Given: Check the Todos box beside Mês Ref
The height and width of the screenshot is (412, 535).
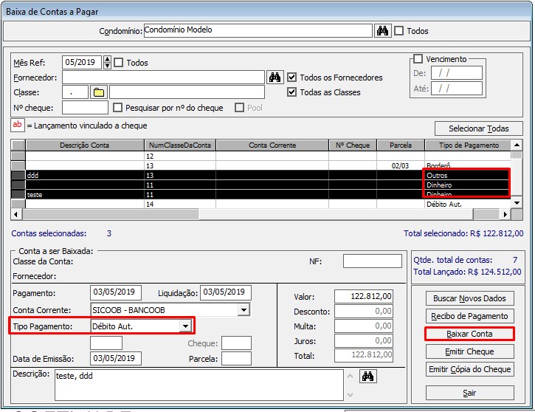Looking at the screenshot, I should tap(118, 63).
